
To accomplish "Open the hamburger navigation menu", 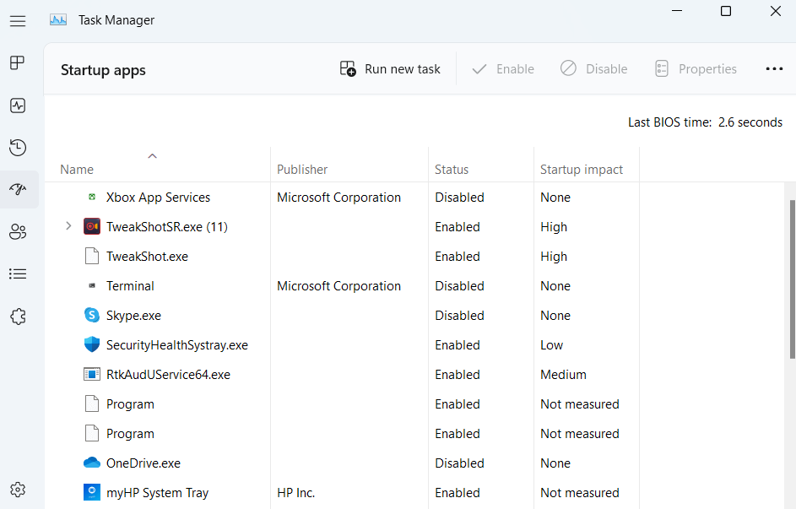I will click(18, 21).
